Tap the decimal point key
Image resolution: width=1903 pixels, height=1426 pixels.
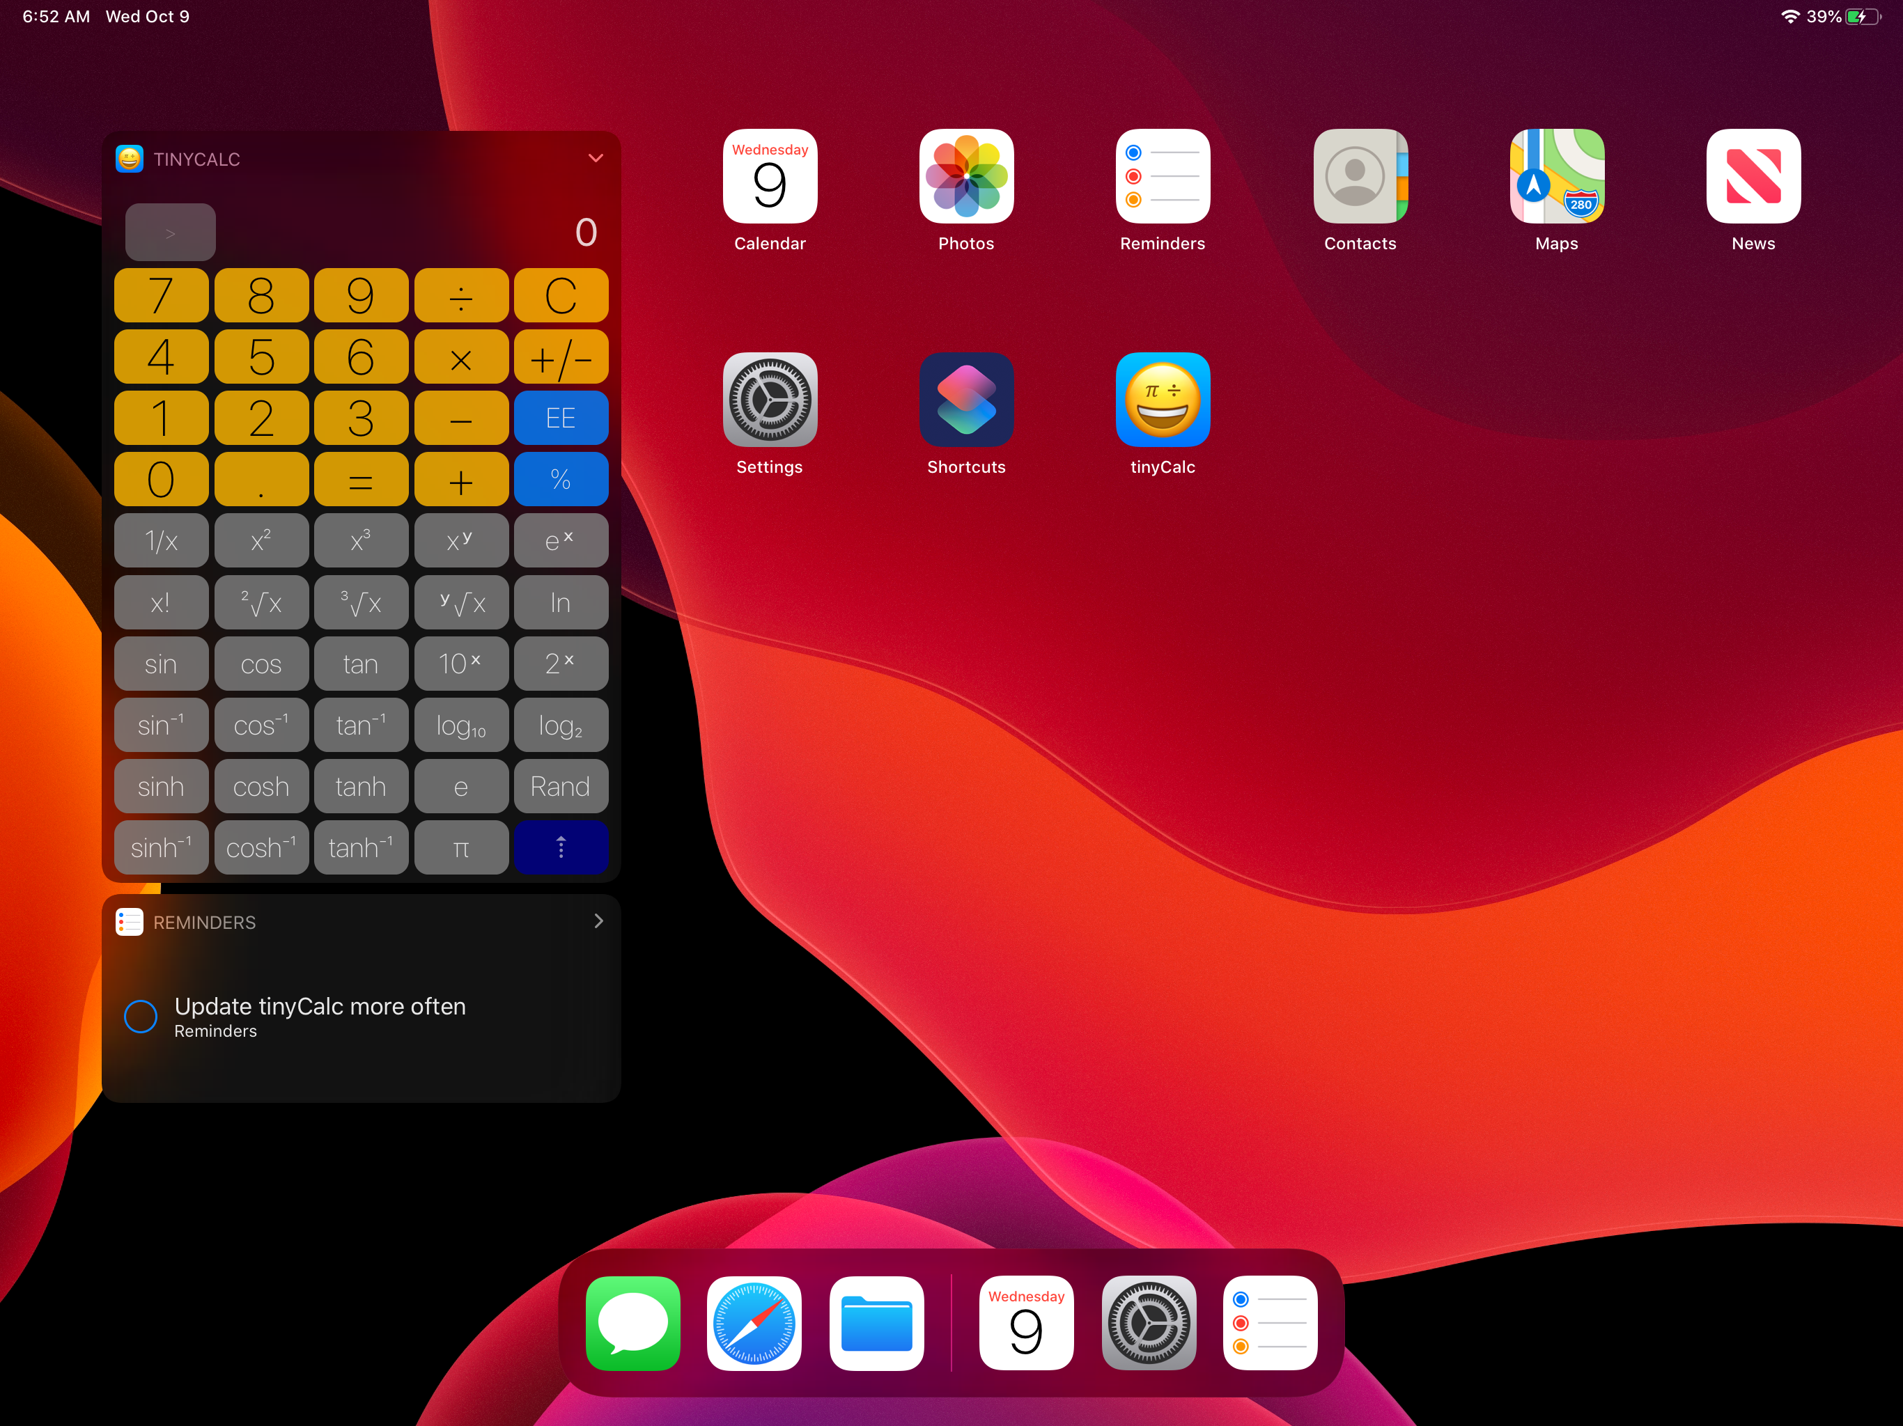(261, 479)
